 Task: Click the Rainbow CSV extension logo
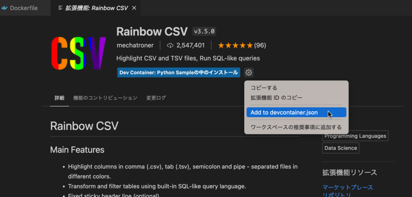click(78, 53)
